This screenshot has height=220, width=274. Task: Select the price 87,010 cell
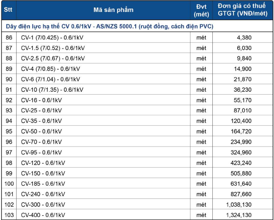point(243,111)
